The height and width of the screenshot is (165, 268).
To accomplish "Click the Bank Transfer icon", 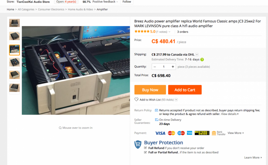I will click(214, 133).
